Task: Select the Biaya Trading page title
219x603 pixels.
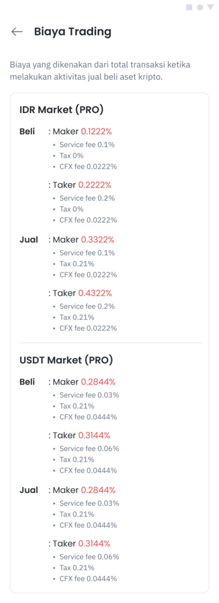Action: [72, 32]
